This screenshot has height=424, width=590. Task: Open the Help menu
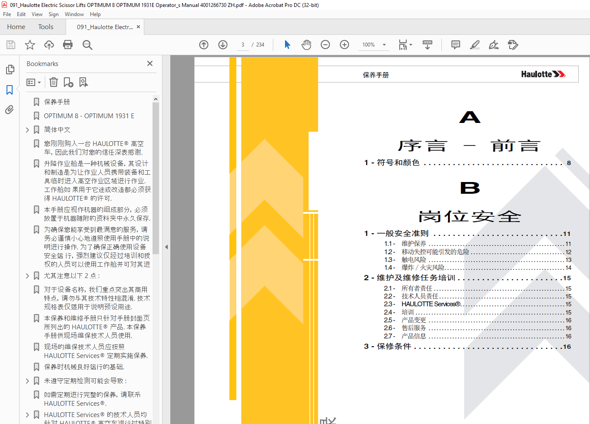coord(95,14)
